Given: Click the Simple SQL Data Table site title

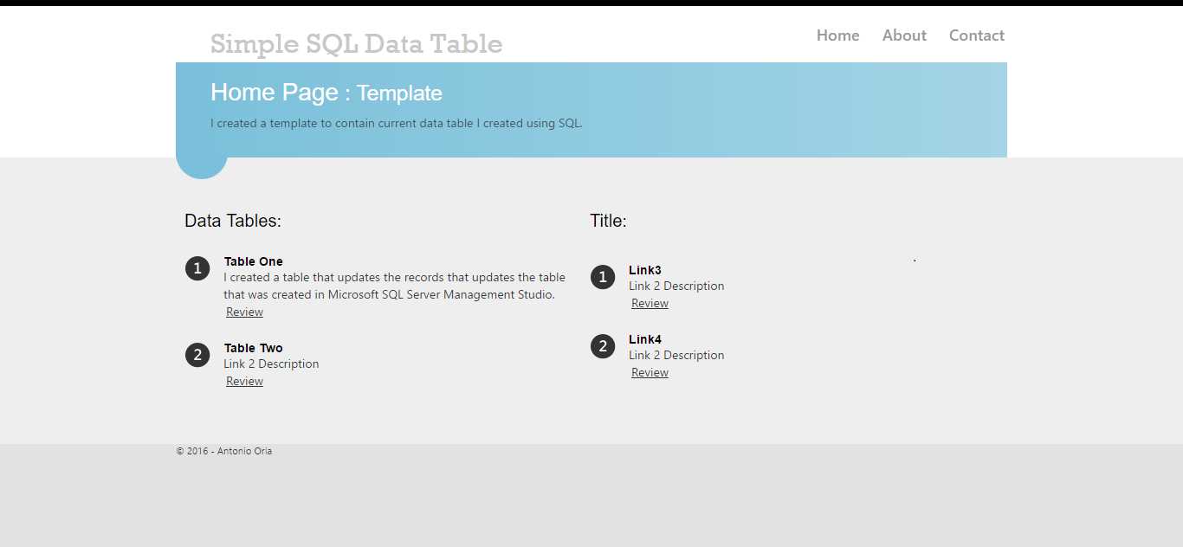Looking at the screenshot, I should (x=356, y=44).
